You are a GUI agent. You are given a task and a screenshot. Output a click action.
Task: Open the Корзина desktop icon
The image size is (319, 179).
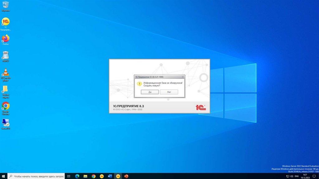(x=6, y=6)
